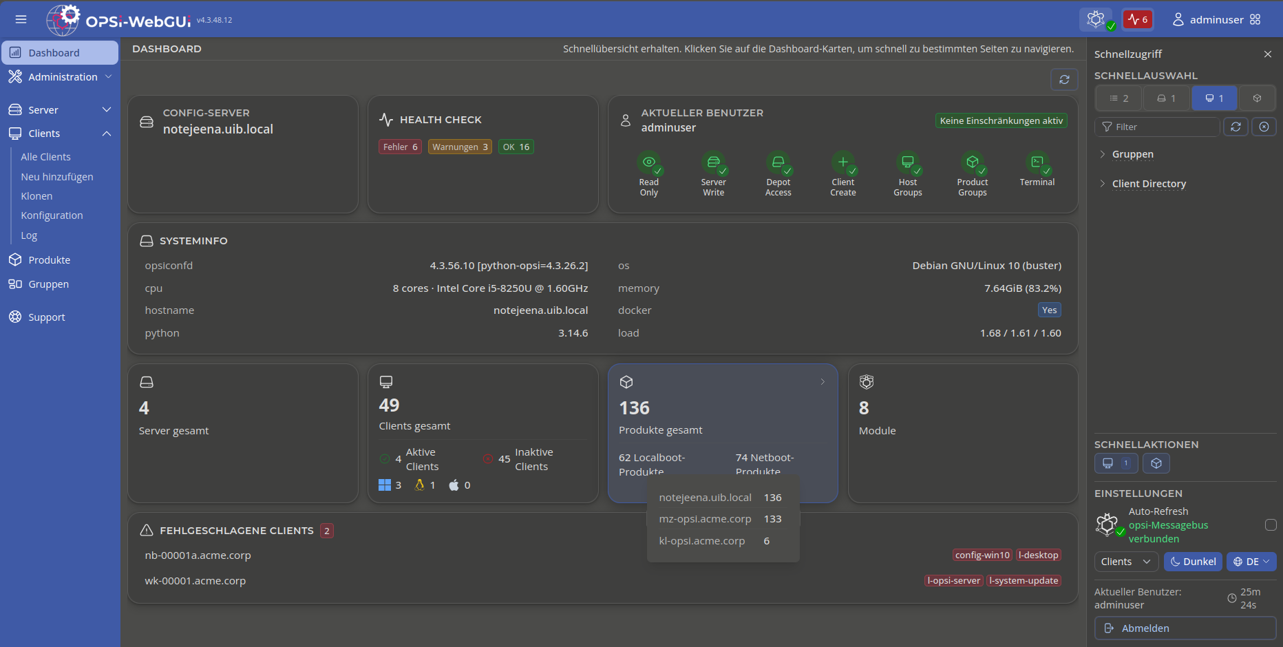
Task: Click the client quick action button
Action: coord(1116,463)
